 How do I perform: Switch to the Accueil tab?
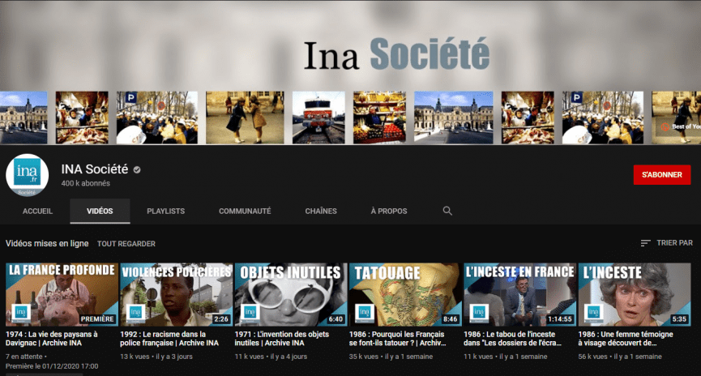[37, 211]
